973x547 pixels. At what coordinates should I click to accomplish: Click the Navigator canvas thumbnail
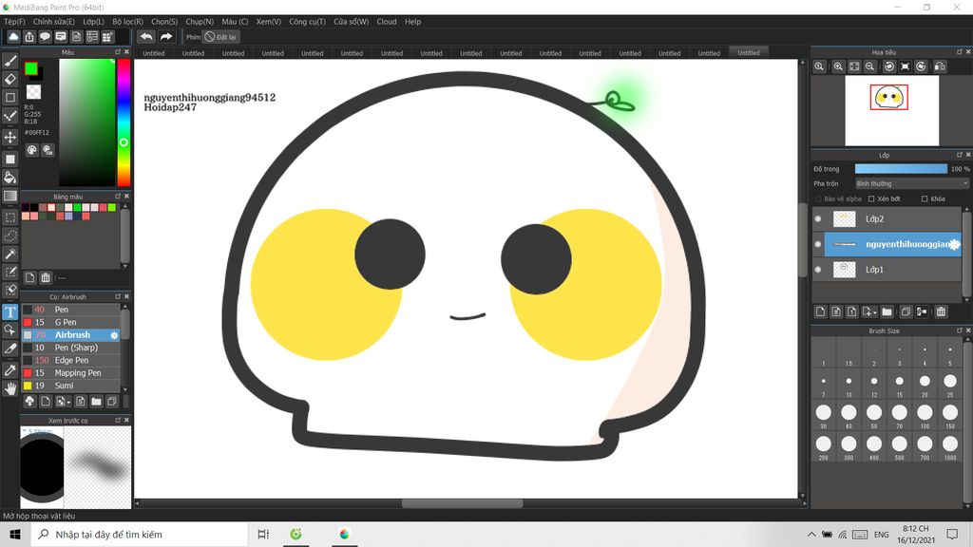click(x=891, y=110)
